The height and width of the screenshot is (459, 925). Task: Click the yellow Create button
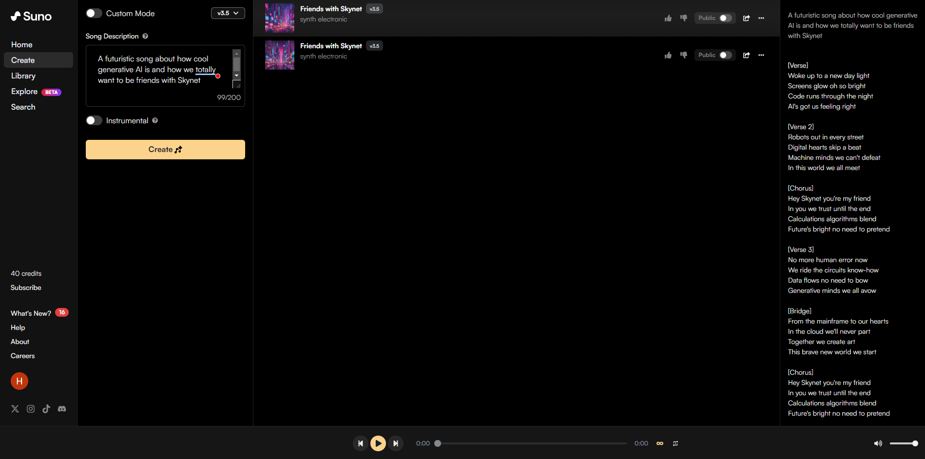click(x=165, y=150)
